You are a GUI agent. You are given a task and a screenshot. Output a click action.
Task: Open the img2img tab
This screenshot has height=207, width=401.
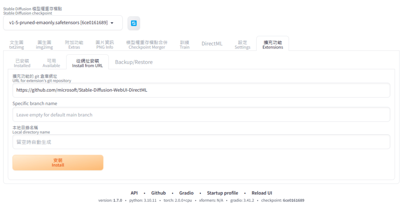[x=44, y=45]
